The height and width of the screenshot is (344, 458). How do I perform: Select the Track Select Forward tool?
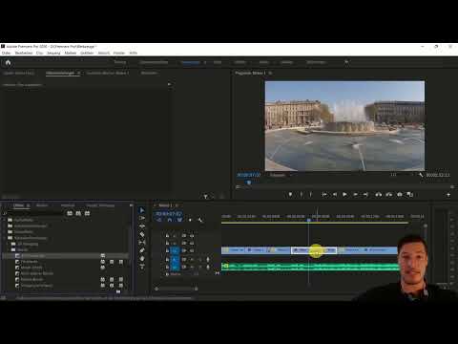[142, 218]
